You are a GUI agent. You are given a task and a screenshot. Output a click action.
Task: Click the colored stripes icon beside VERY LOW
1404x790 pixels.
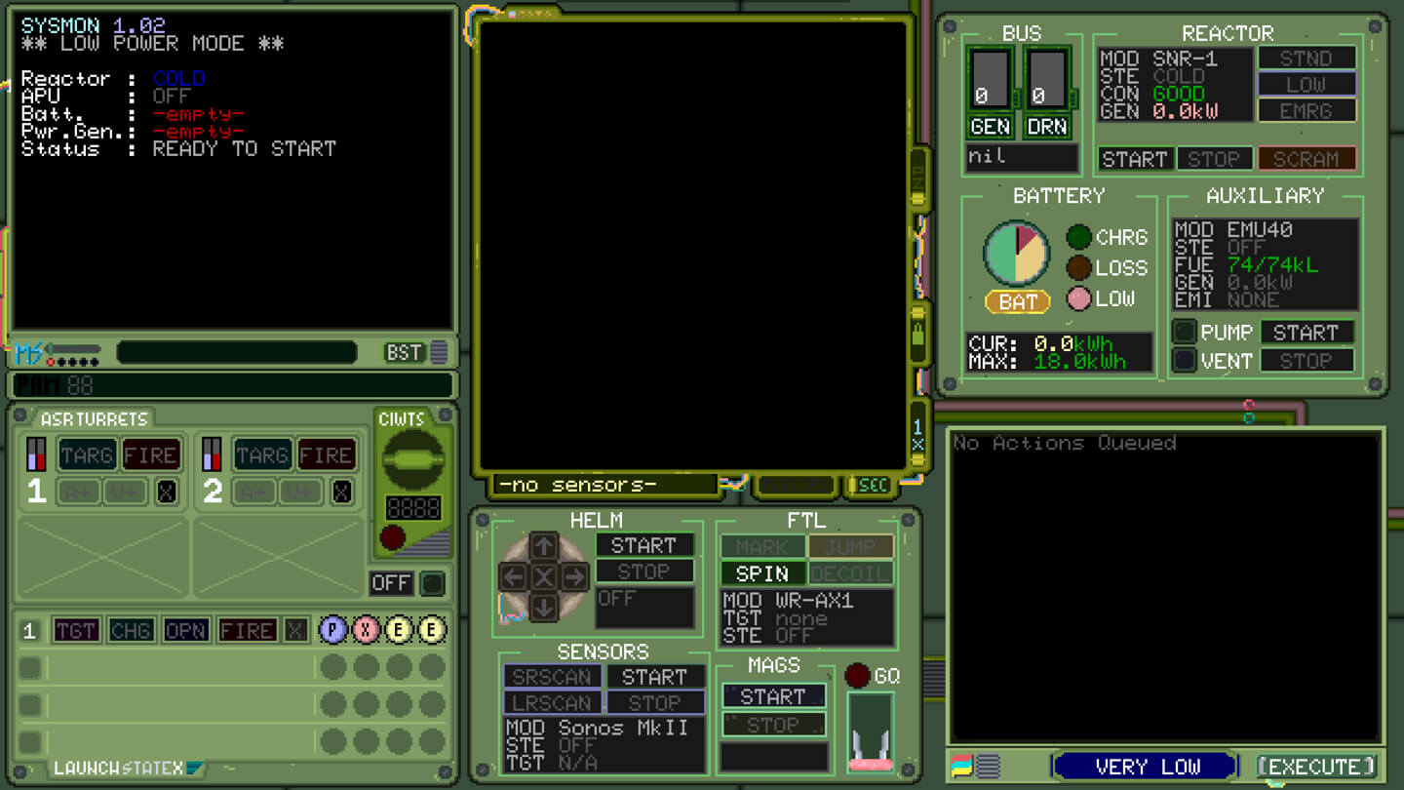click(961, 766)
